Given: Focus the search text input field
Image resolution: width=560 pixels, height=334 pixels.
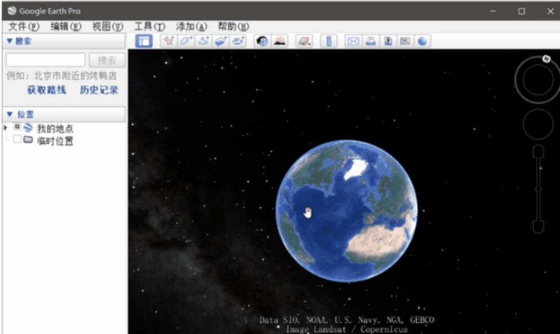Looking at the screenshot, I should tap(46, 60).
